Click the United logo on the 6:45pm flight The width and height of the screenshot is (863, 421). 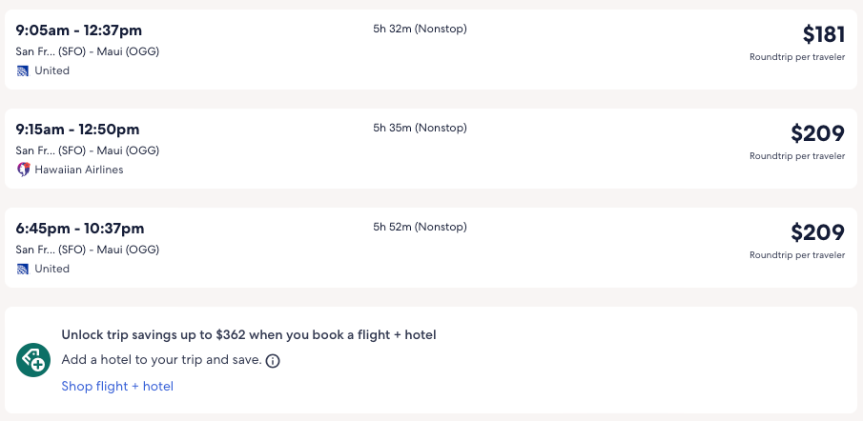click(23, 269)
